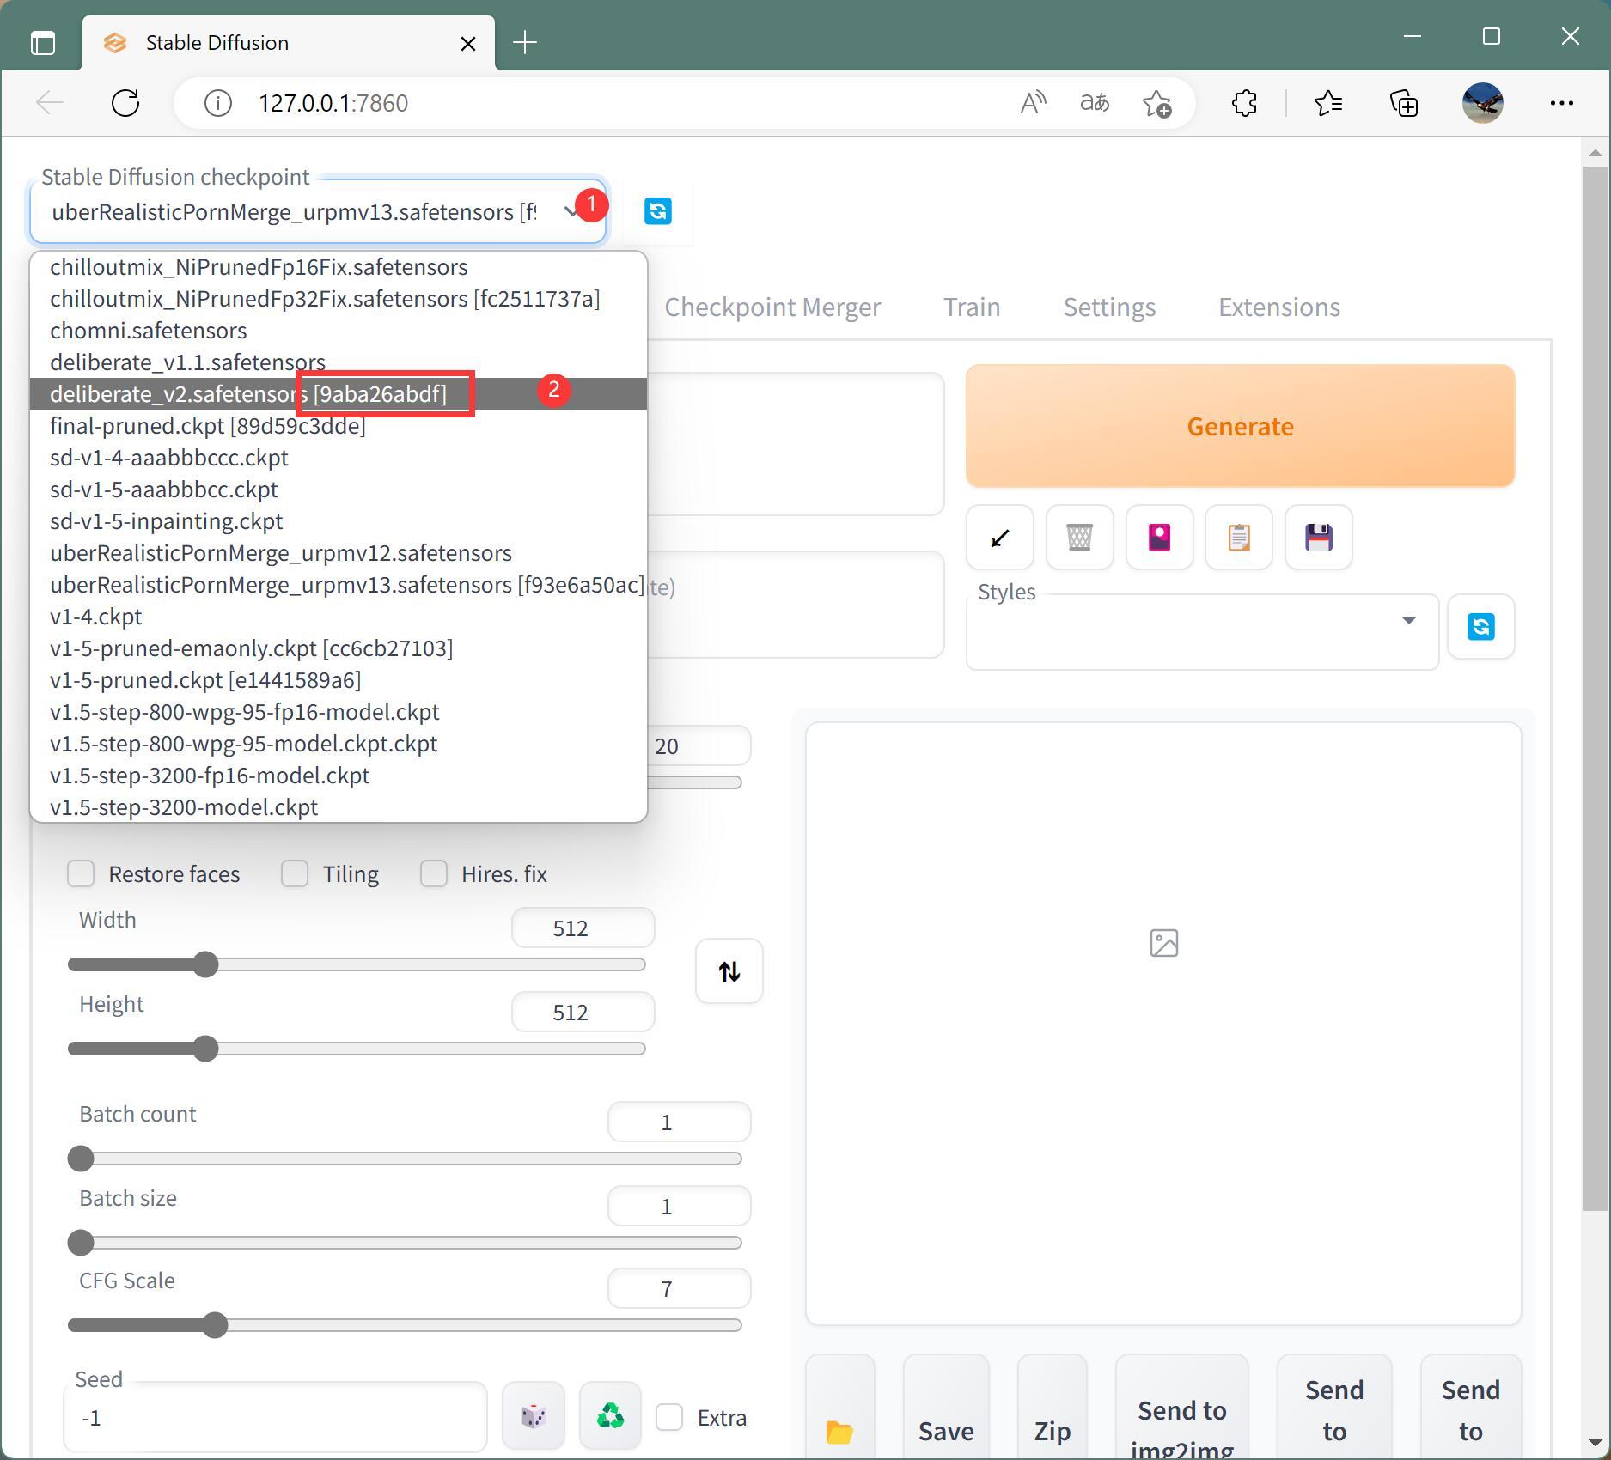
Task: View site information icon in the address bar
Action: (x=218, y=103)
